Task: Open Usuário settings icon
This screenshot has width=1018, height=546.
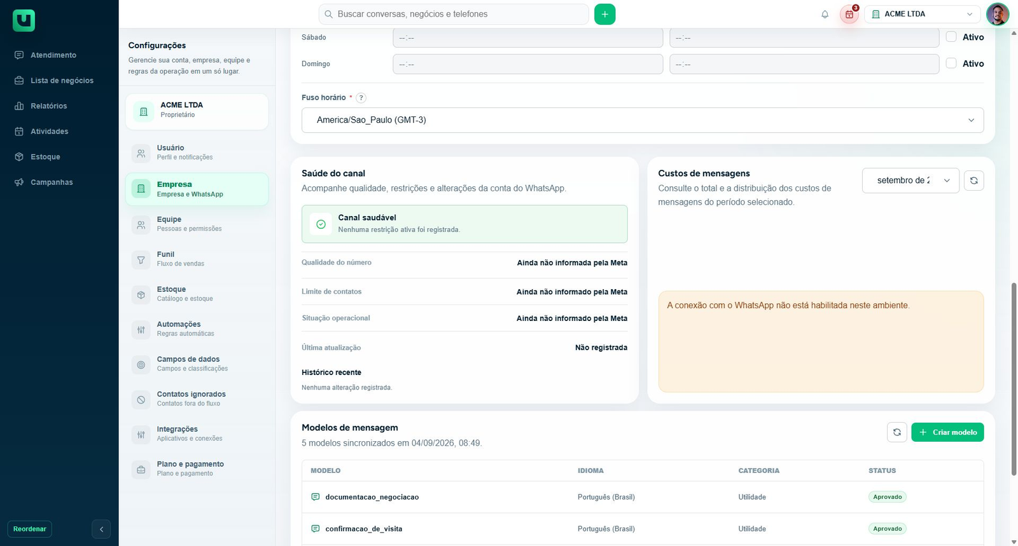Action: pos(141,153)
